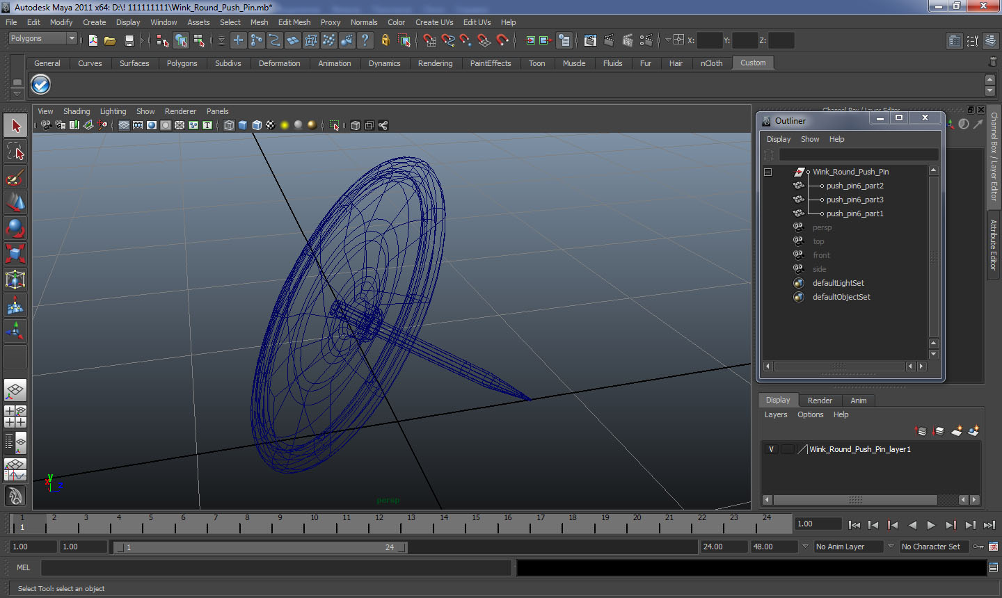
Task: Open the Edit Mesh menu
Action: [294, 22]
